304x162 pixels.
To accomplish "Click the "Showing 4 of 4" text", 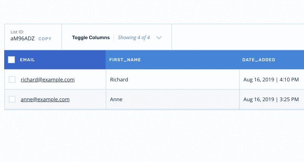I will point(134,38).
